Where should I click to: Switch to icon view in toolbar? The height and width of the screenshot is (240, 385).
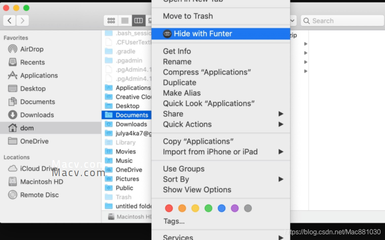(111, 21)
